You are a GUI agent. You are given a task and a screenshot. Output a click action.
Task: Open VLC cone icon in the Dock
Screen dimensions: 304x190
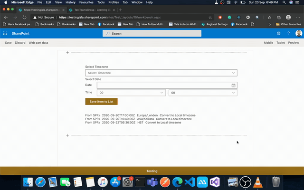pos(258,182)
